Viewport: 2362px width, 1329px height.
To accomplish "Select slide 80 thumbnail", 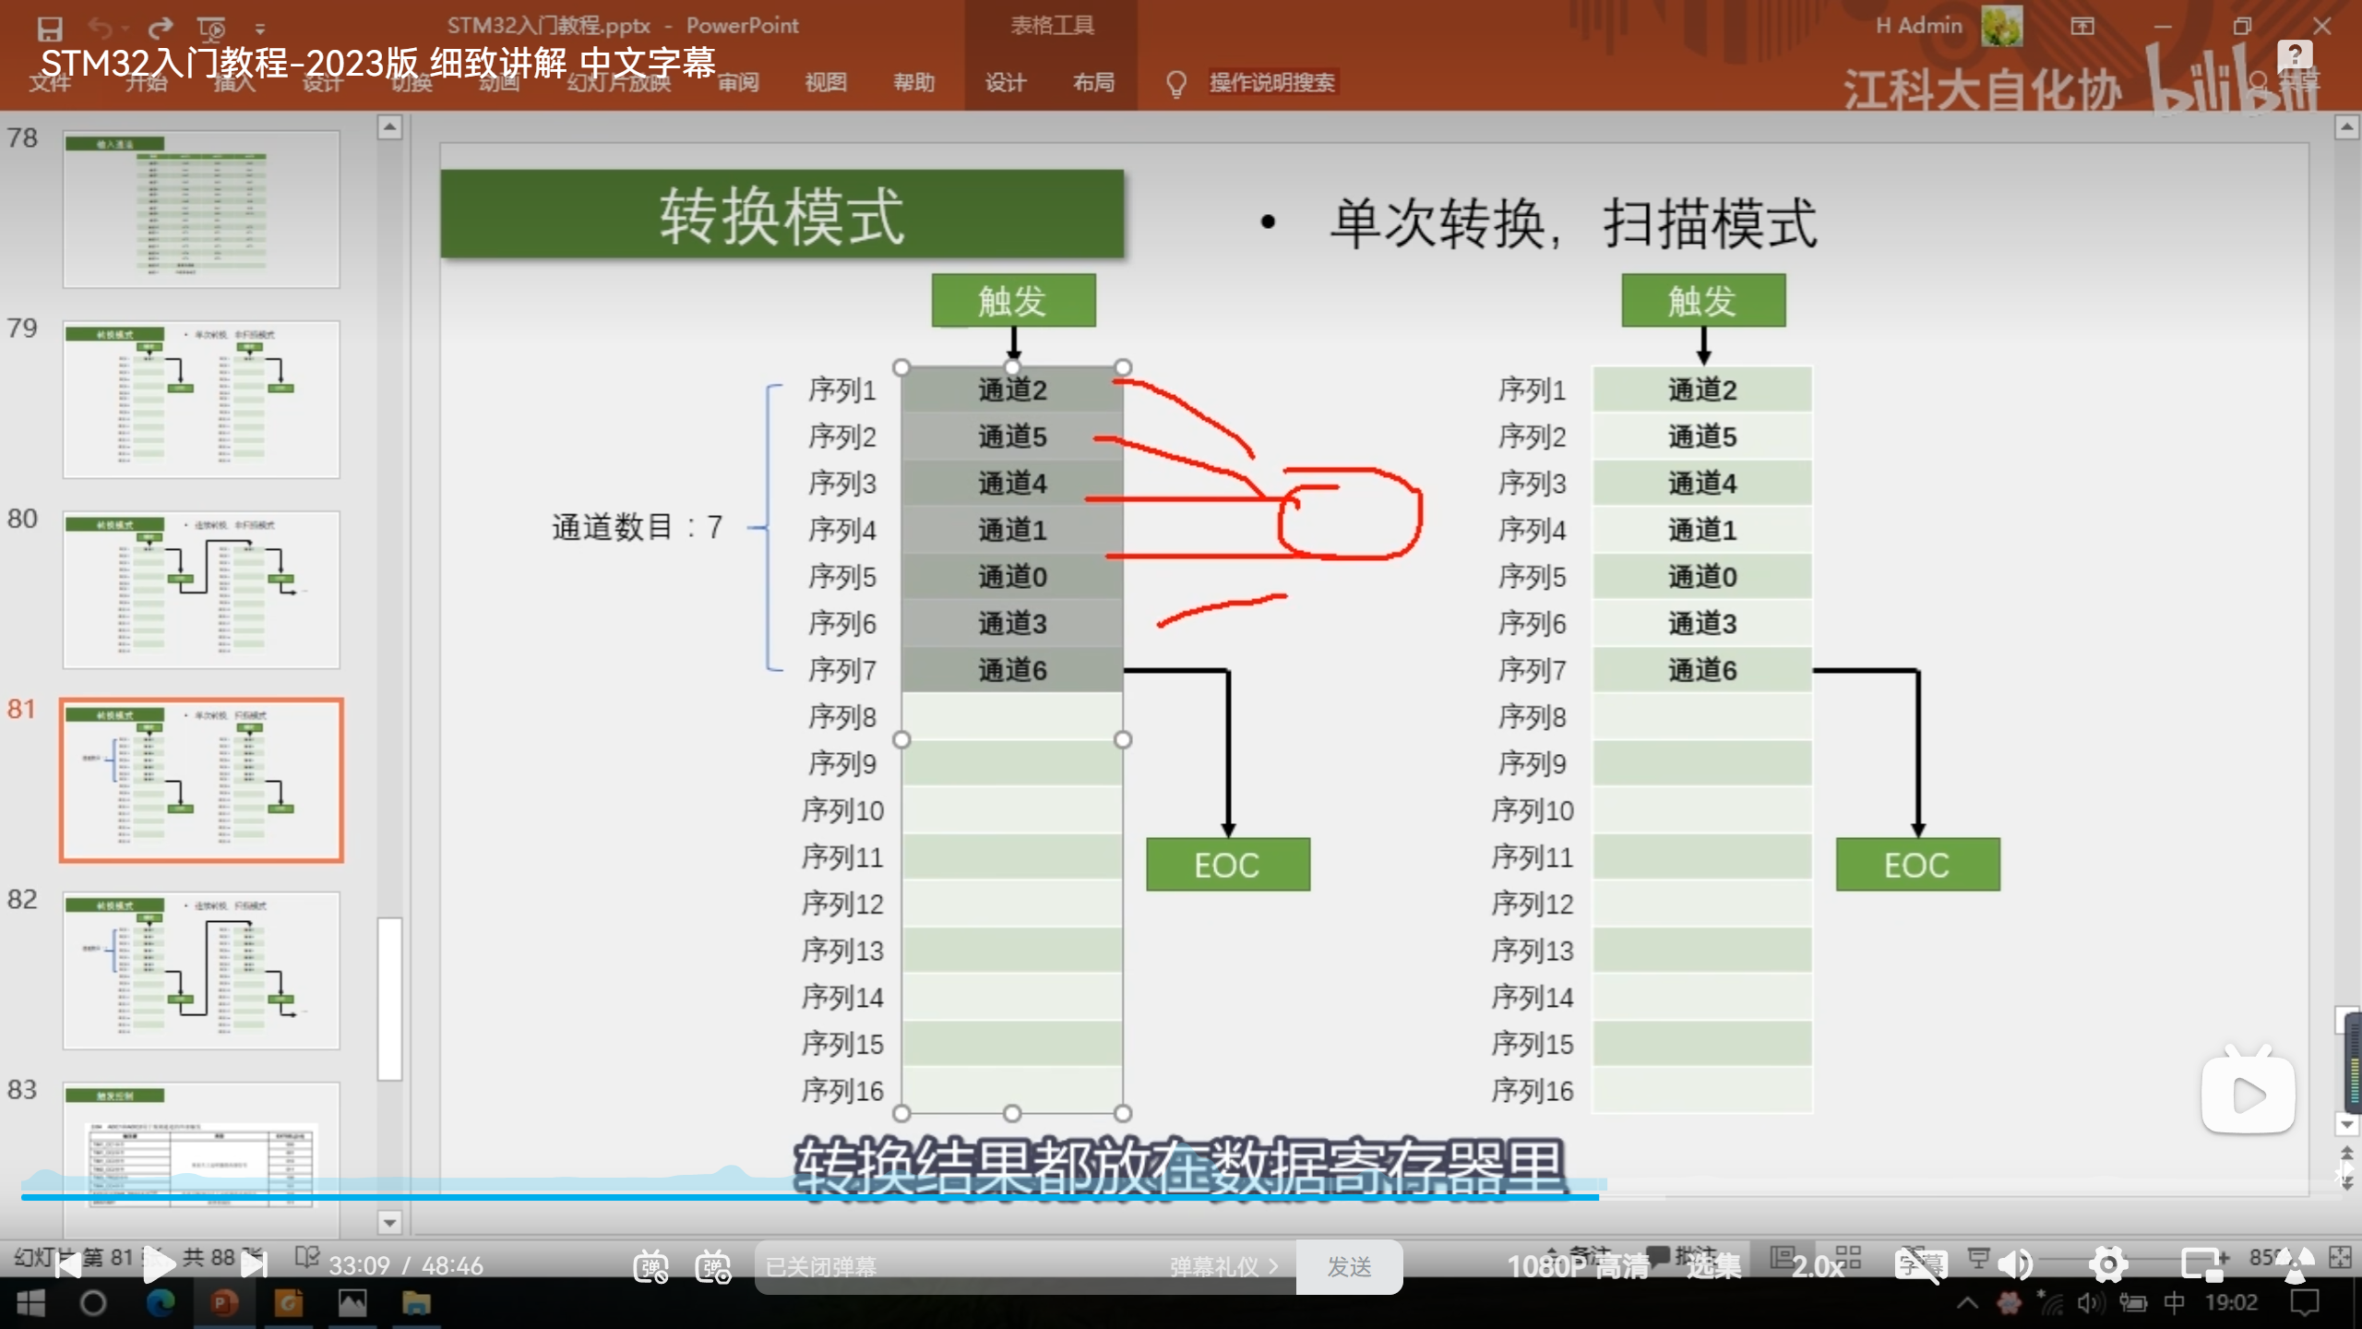I will 201,589.
